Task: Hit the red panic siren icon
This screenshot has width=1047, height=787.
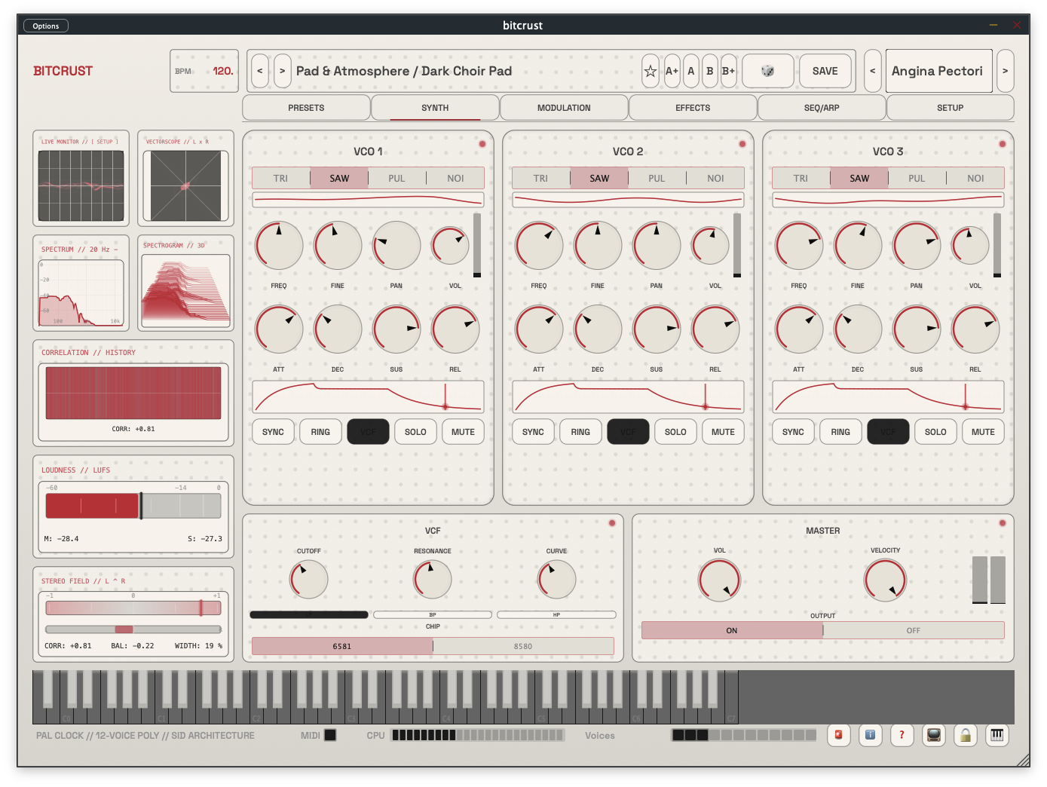Action: (x=838, y=735)
